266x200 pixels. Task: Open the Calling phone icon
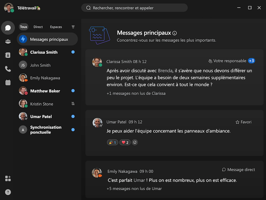[x=8, y=69]
